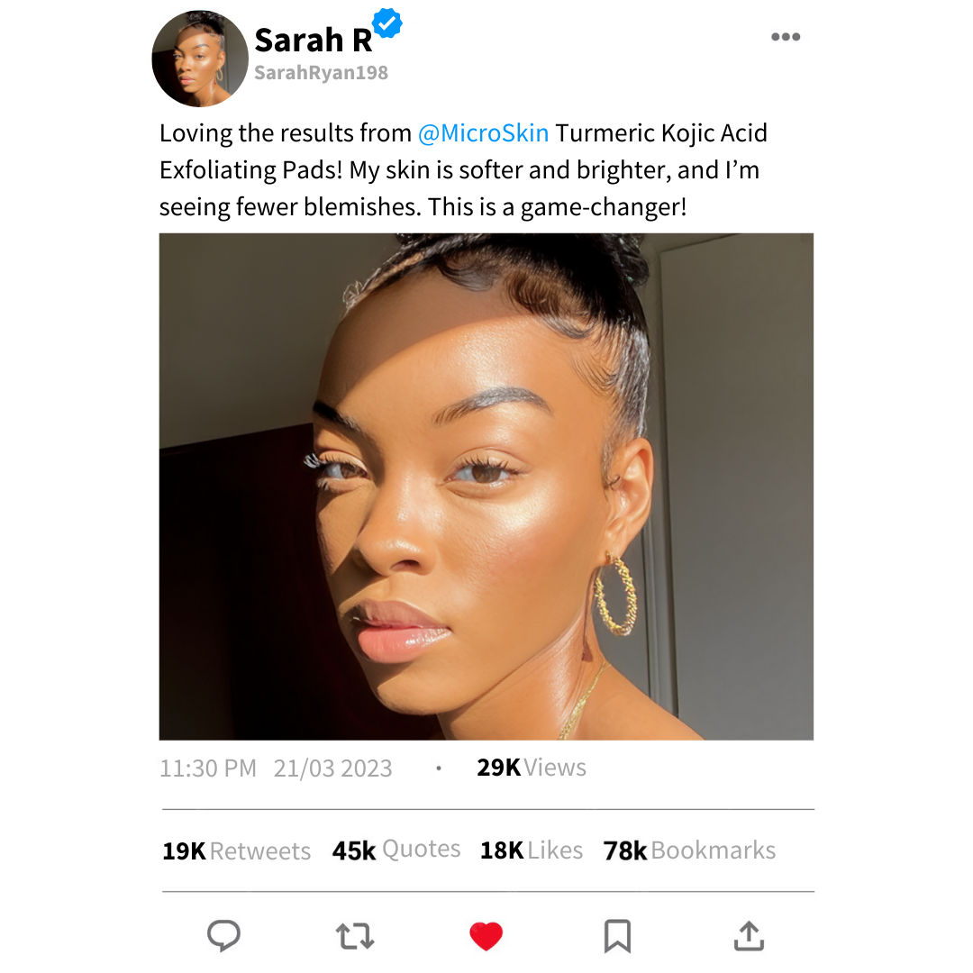Click the blue verified checkmark badge

387,23
